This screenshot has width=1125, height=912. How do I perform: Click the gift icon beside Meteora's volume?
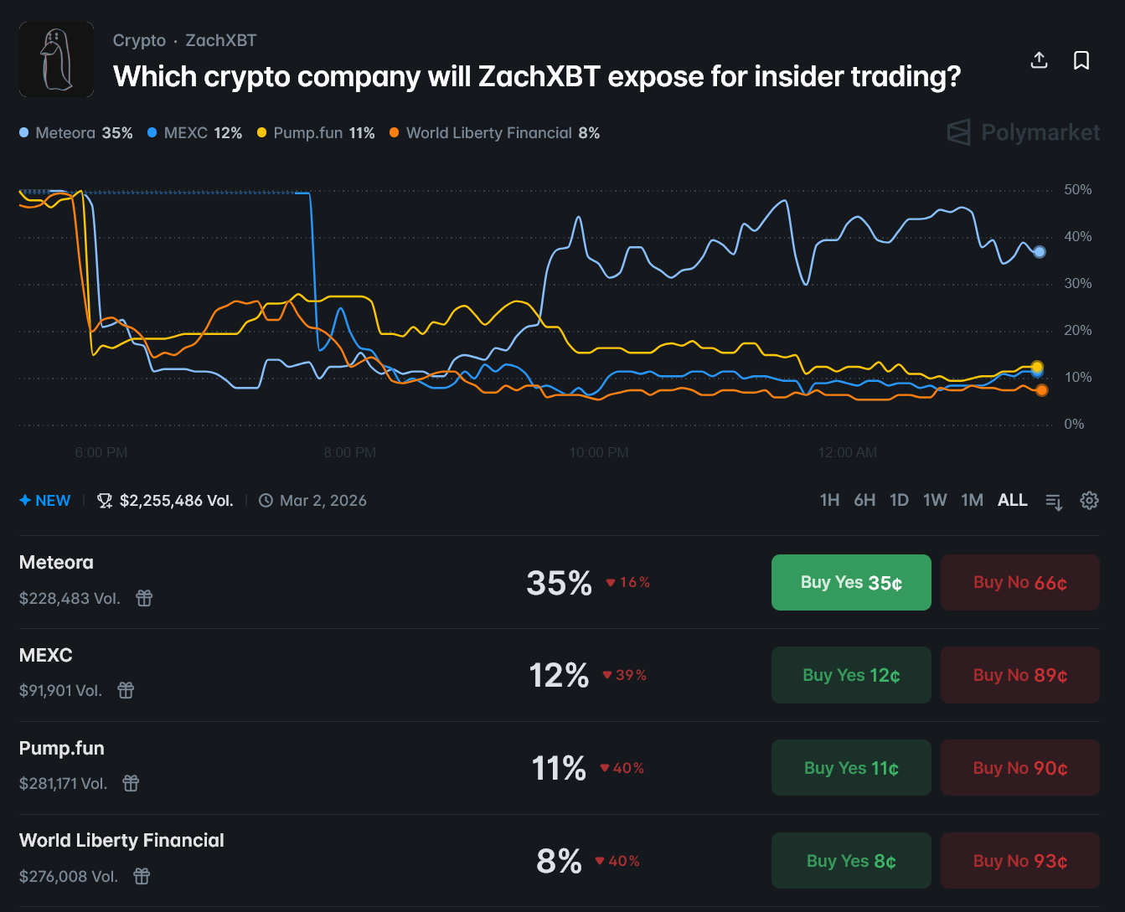(143, 598)
